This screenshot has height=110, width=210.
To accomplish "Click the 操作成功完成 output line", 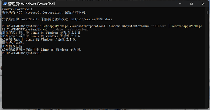I will tap(13, 43).
